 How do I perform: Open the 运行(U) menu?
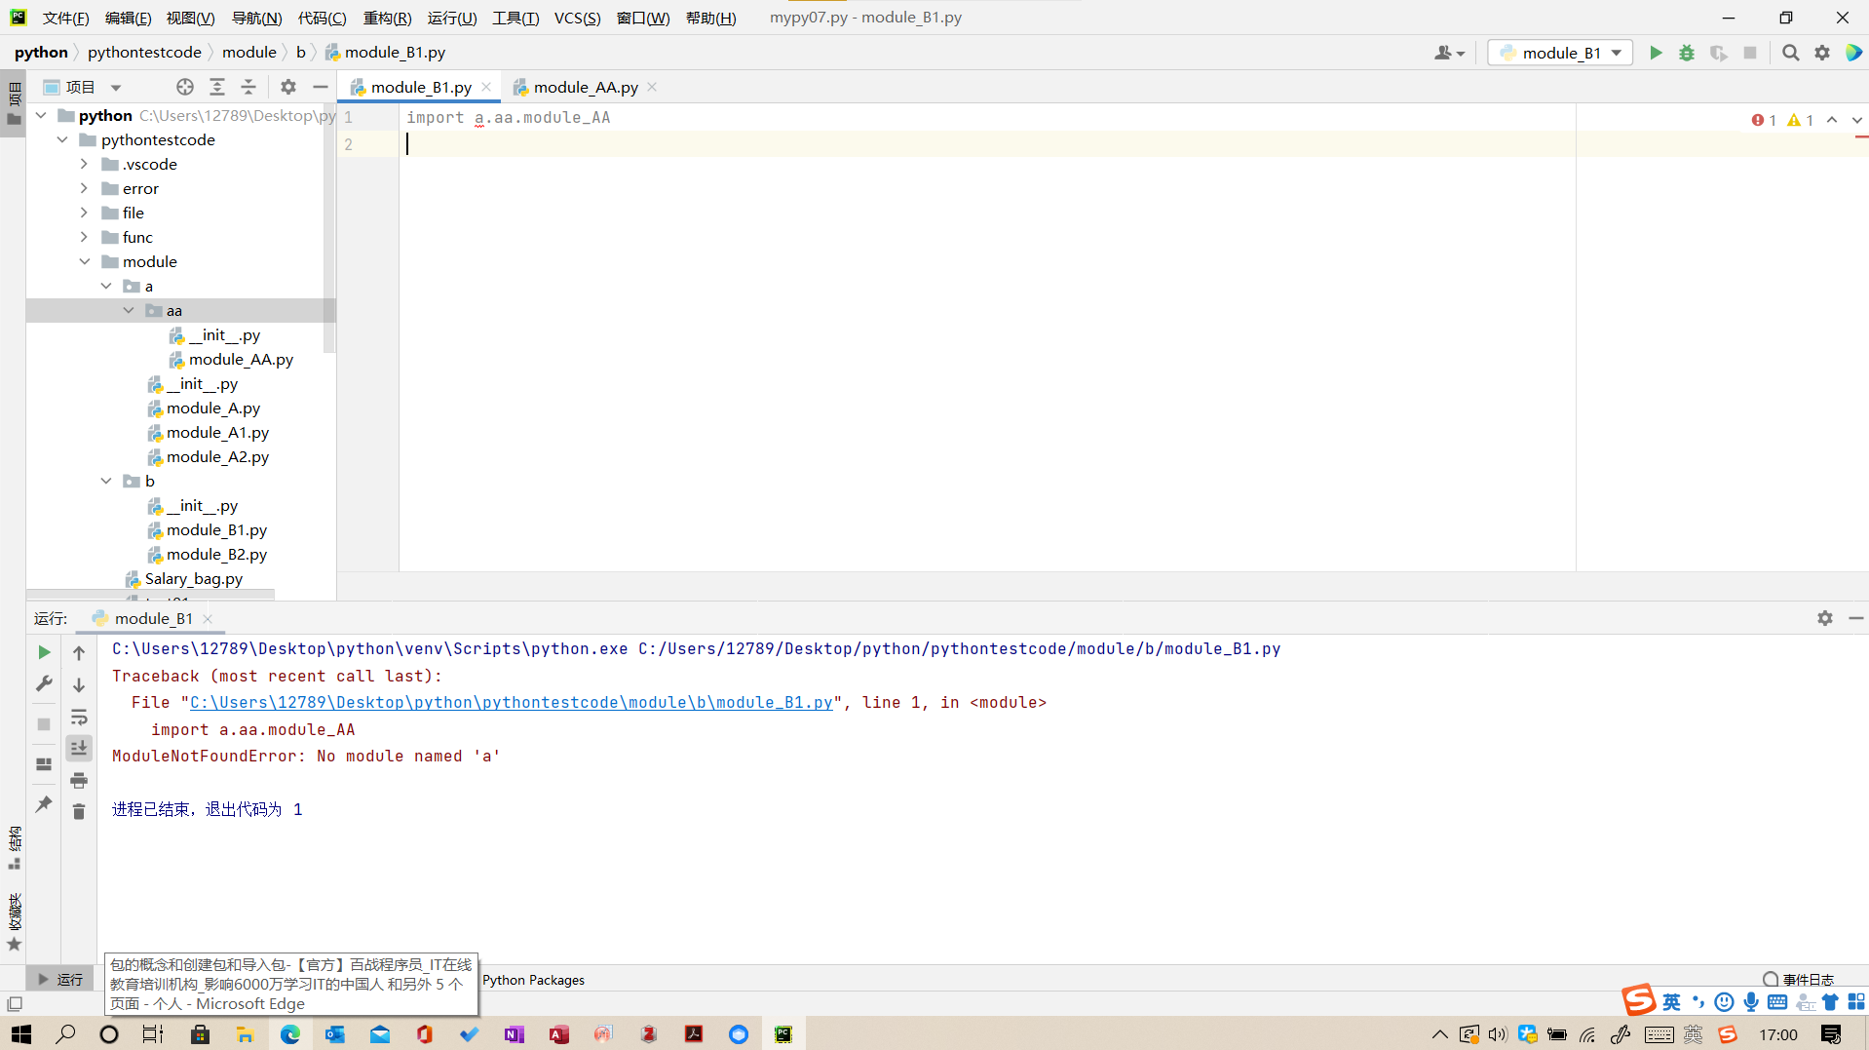(x=451, y=18)
